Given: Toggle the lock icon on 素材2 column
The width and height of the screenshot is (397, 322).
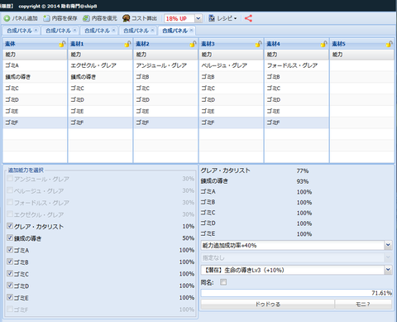Looking at the screenshot, I should tap(193, 44).
